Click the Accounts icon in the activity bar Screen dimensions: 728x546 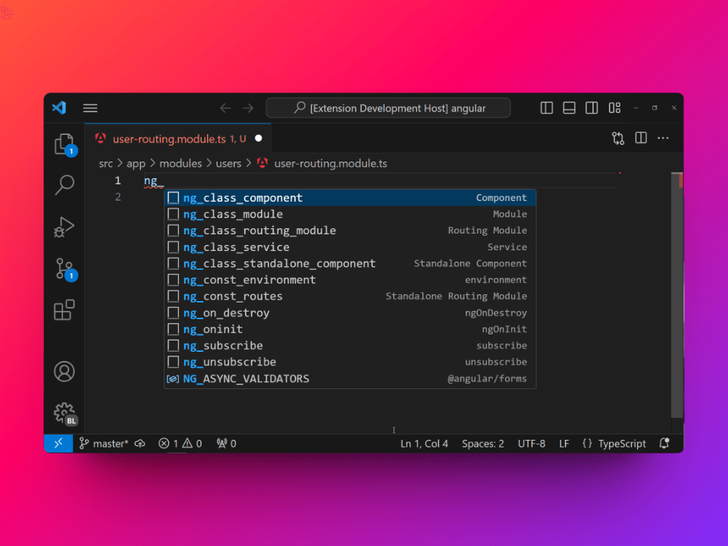tap(64, 371)
